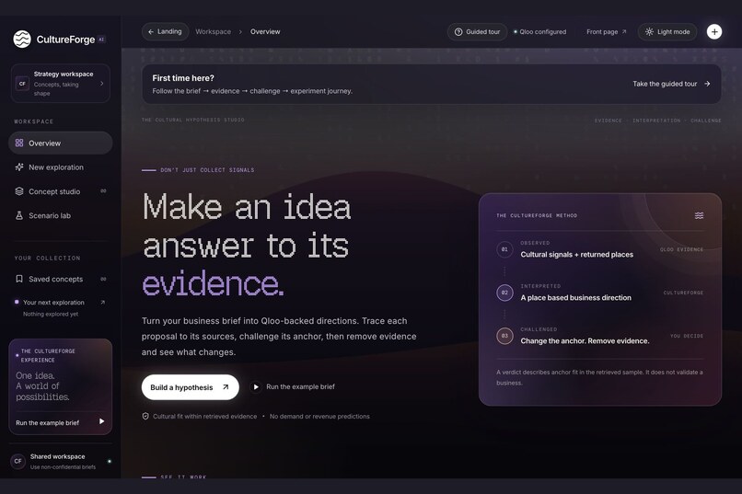The height and width of the screenshot is (494, 742).
Task: Click Run the example brief next to Build a hypothesis
Action: tap(293, 386)
